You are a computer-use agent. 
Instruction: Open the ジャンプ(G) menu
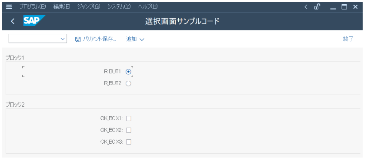89,7
